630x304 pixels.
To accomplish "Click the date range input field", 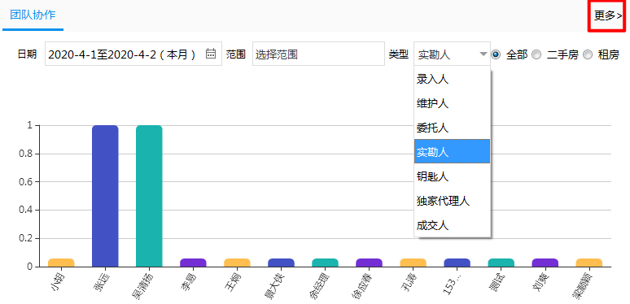I will click(x=133, y=54).
